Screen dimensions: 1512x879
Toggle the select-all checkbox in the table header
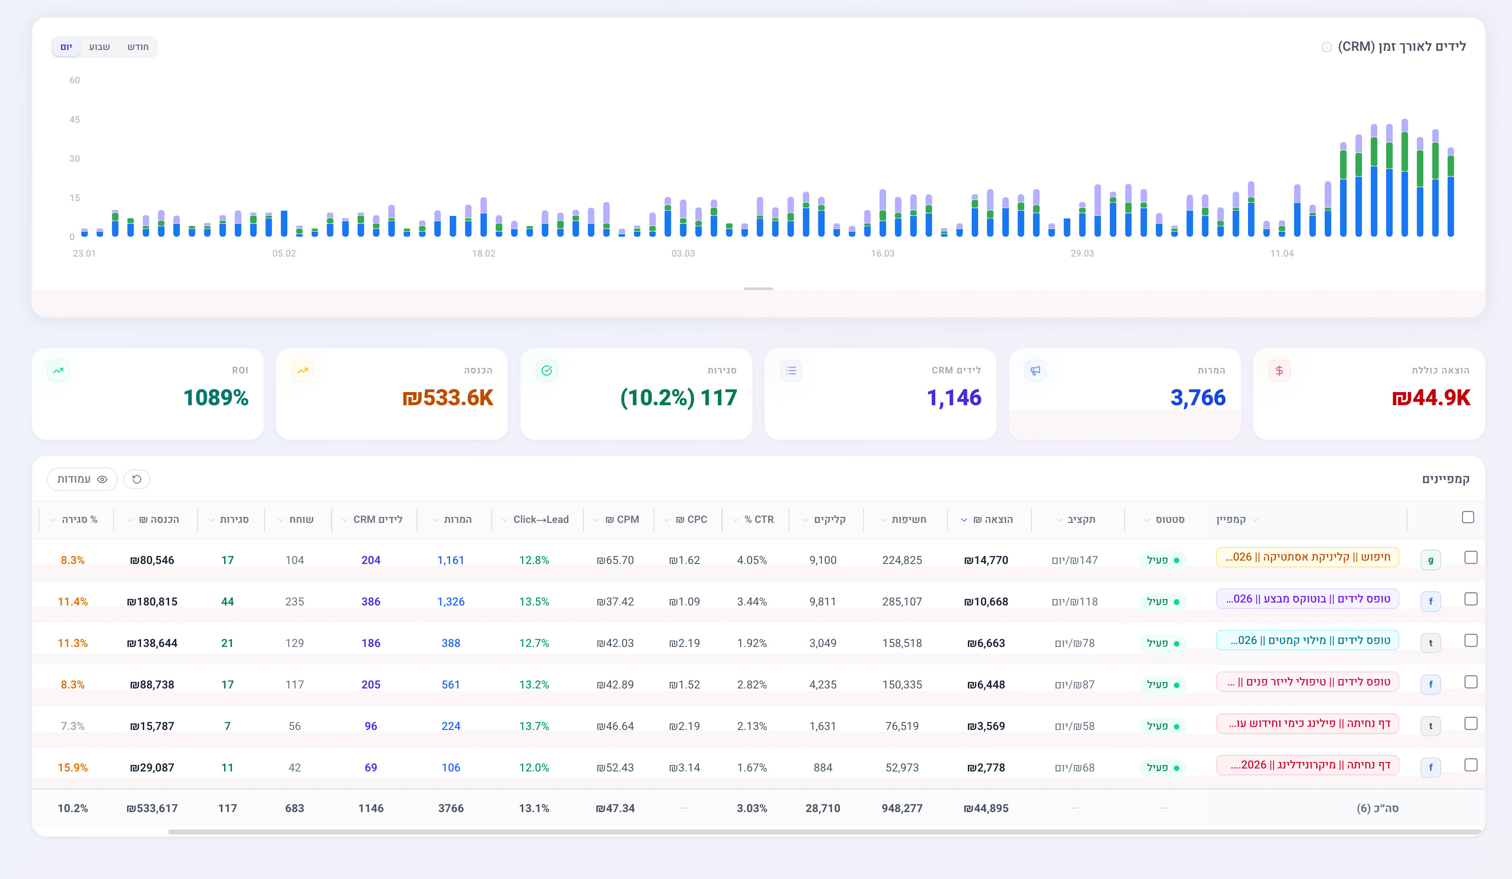pos(1468,517)
